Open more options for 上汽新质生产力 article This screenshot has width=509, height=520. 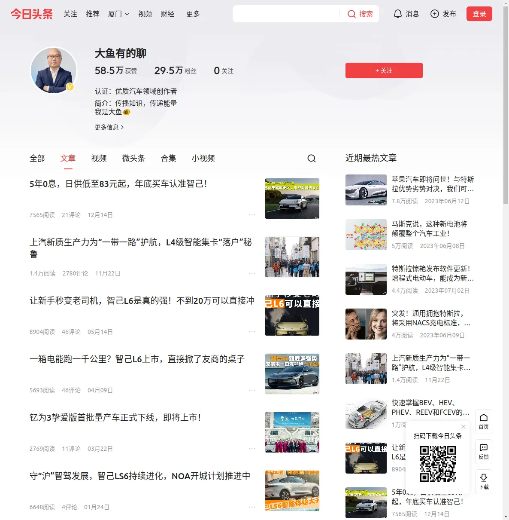252,273
